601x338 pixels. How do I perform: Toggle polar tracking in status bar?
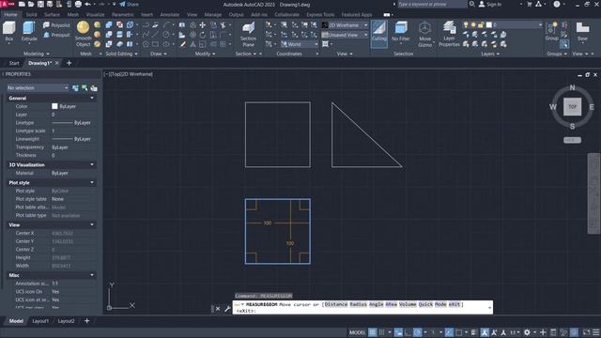417,332
